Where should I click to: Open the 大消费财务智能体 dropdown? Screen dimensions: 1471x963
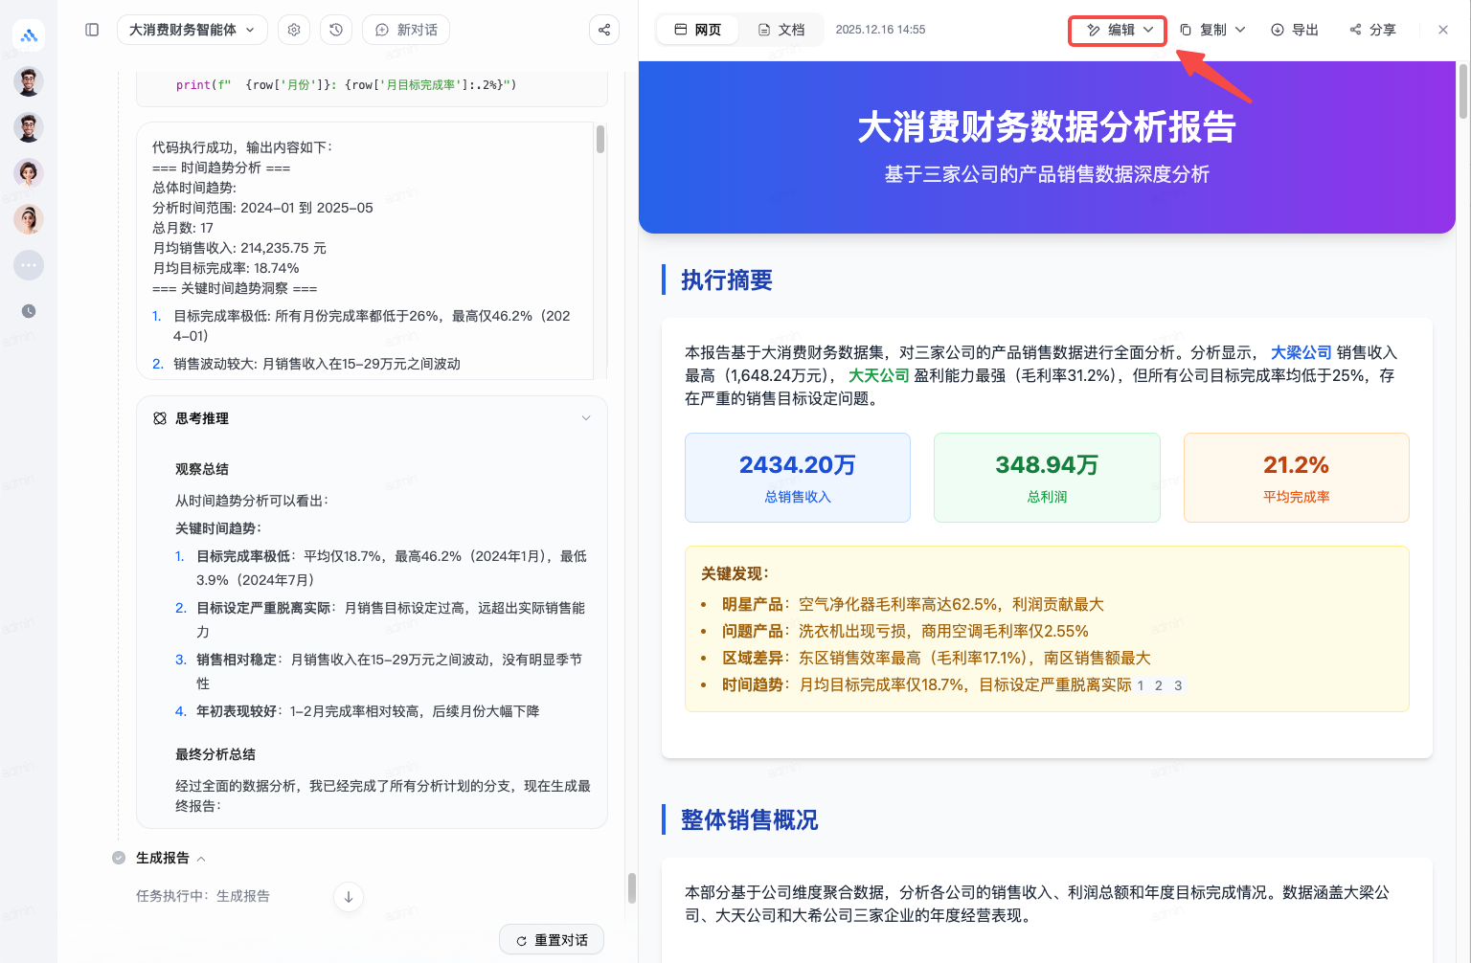(192, 30)
